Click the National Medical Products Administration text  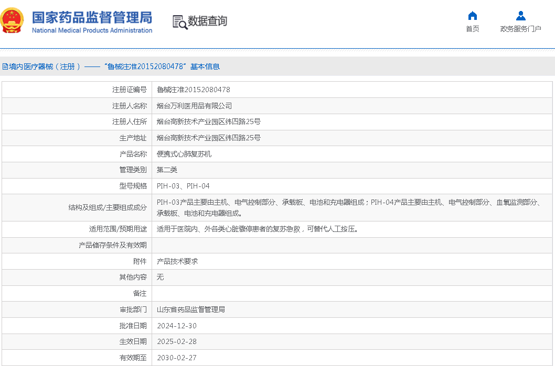(x=92, y=30)
